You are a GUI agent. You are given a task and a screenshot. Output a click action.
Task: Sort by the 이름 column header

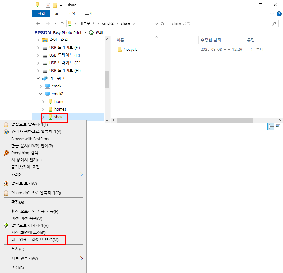[x=120, y=40]
